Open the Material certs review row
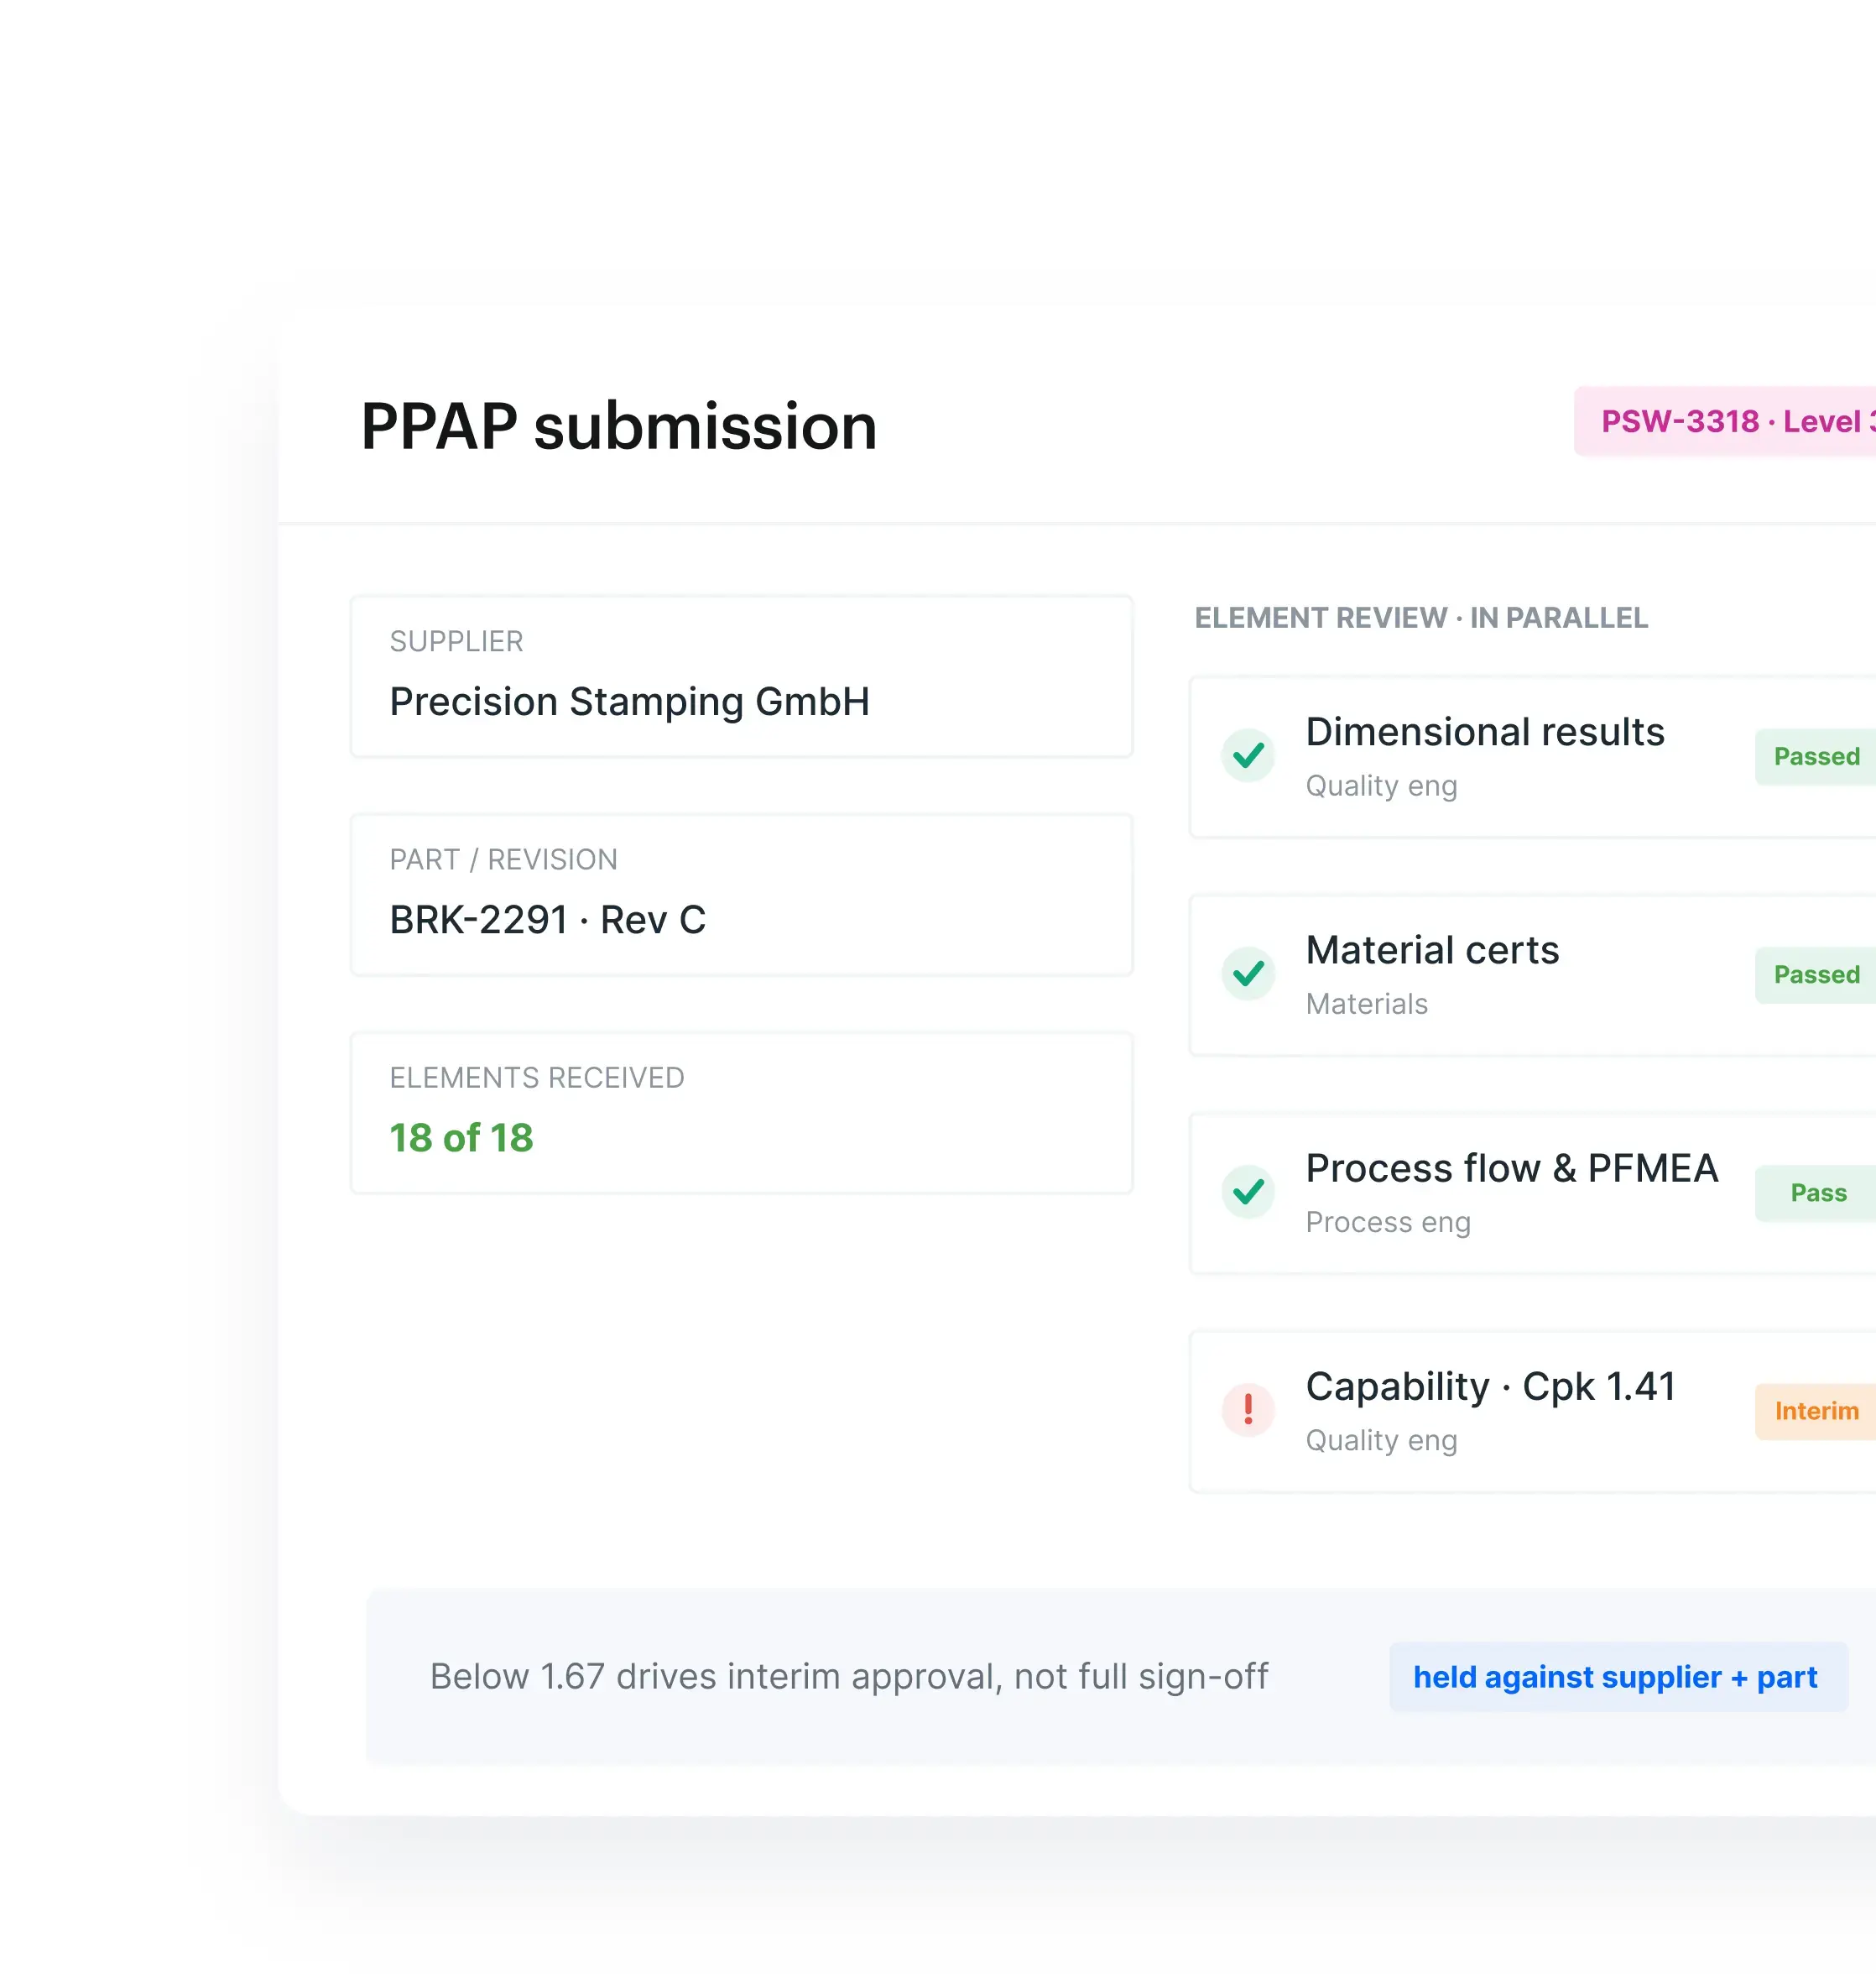 (1533, 975)
